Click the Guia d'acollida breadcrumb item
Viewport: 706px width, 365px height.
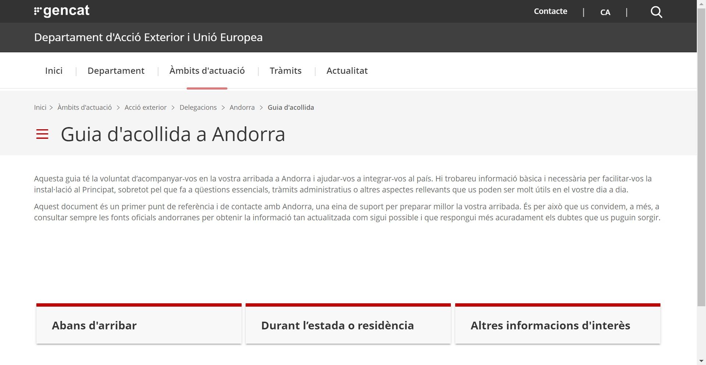tap(291, 107)
